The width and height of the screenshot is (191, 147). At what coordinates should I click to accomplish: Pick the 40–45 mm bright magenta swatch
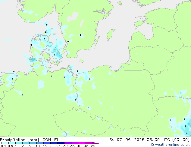coord(82,143)
